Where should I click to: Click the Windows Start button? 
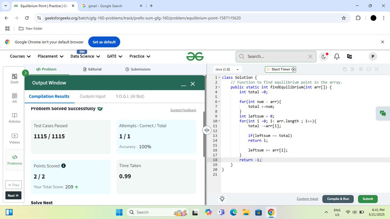119,212
